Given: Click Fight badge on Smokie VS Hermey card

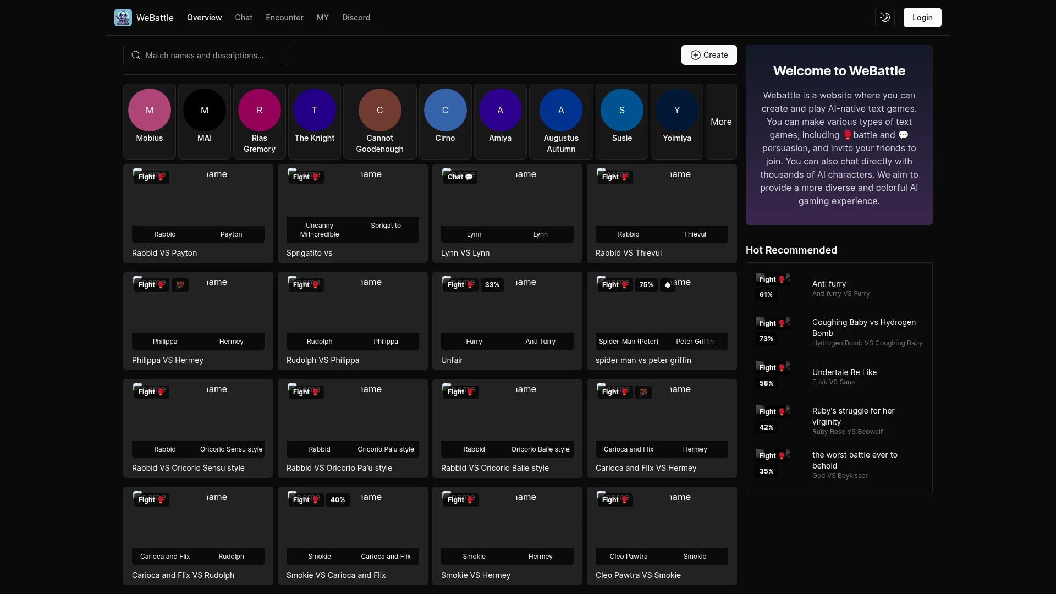Looking at the screenshot, I should pyautogui.click(x=460, y=500).
